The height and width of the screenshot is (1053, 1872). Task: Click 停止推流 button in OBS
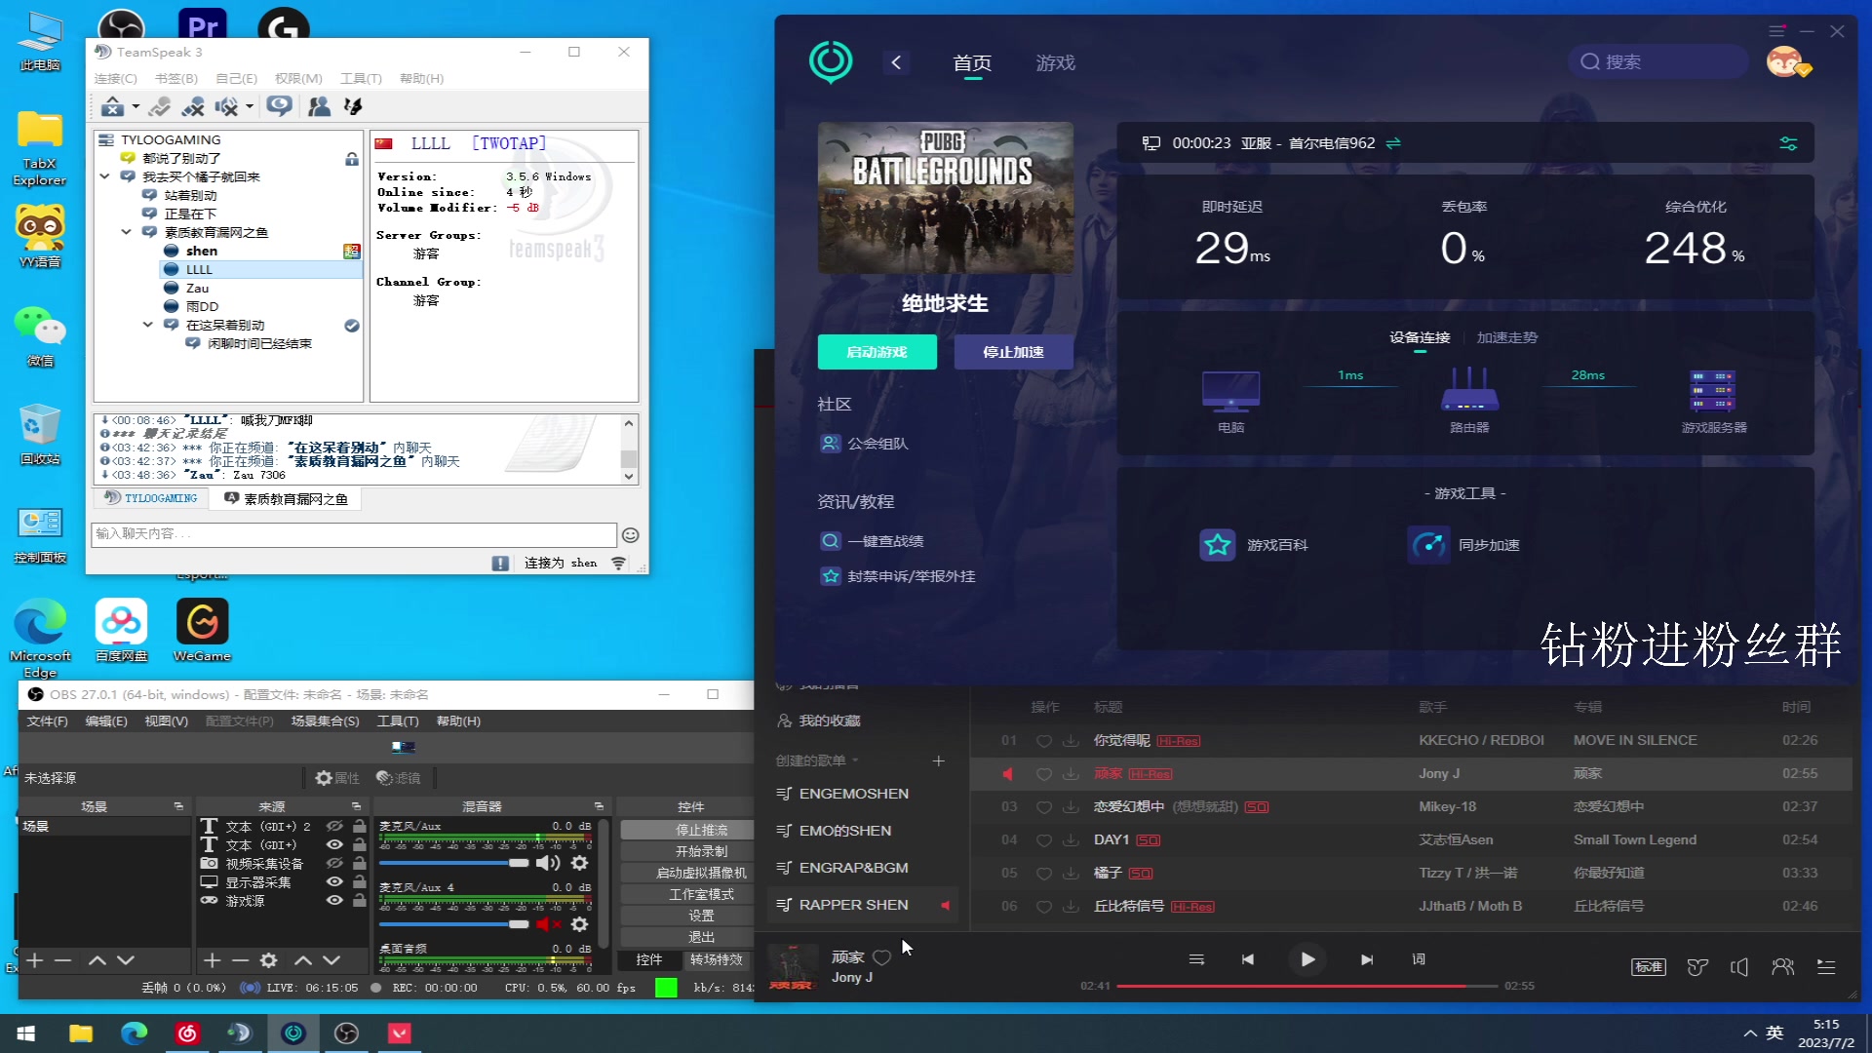tap(688, 830)
